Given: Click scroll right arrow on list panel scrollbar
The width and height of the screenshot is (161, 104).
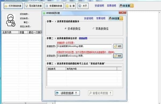Looking at the screenshot, I should click(x=53, y=103).
